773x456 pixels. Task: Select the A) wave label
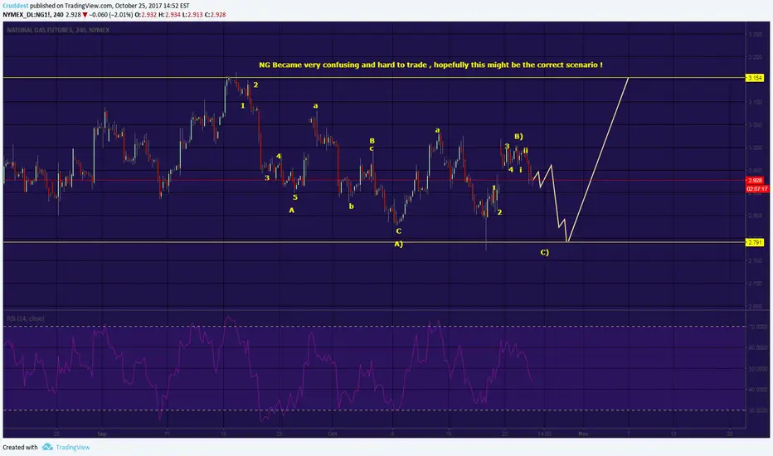tap(398, 244)
